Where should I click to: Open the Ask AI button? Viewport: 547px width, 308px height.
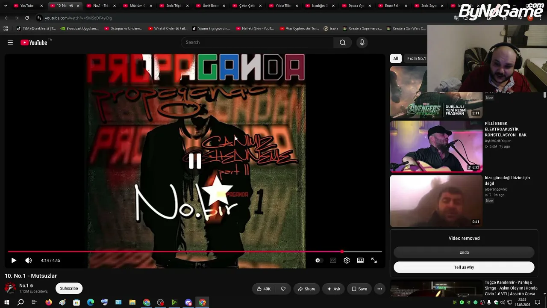tap(333, 289)
